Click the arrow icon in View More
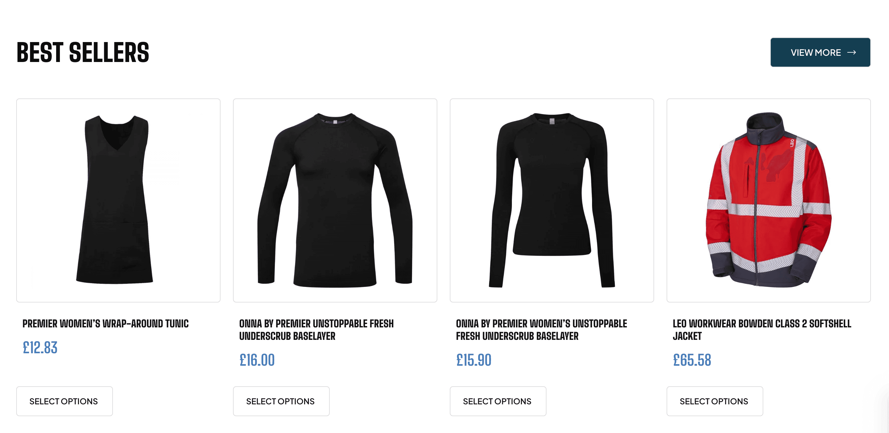 click(x=851, y=52)
